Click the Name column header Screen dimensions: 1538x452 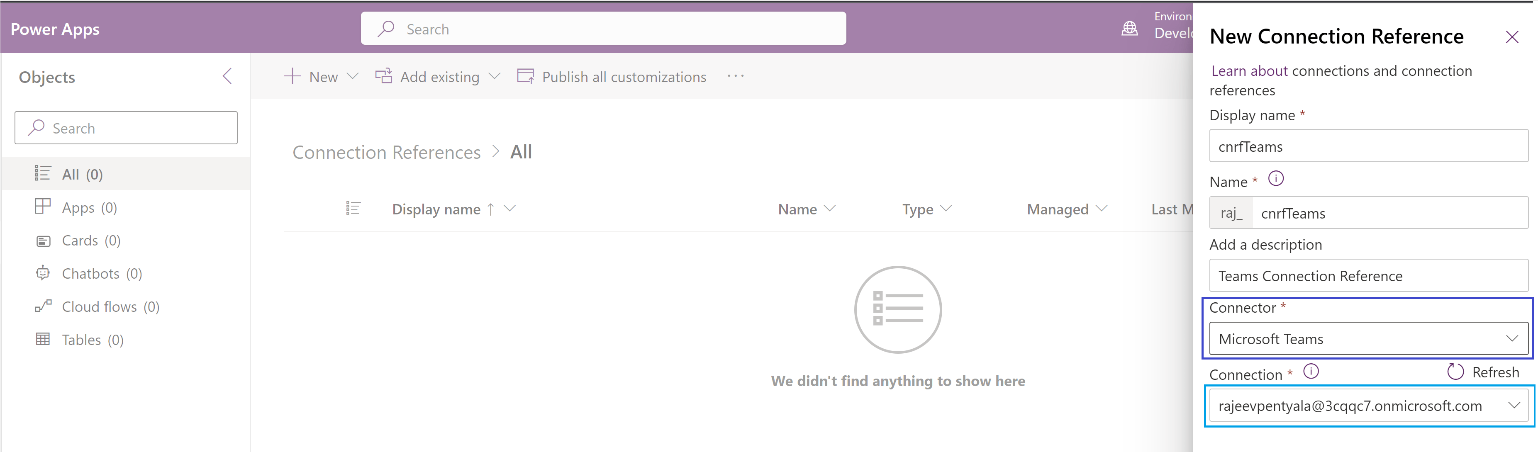[x=797, y=209]
